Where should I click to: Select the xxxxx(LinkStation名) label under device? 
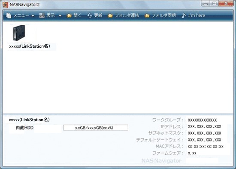pyautogui.click(x=30, y=46)
